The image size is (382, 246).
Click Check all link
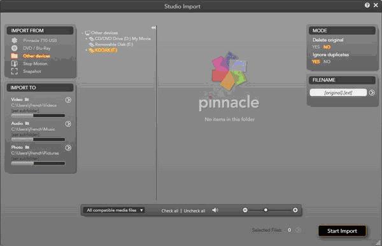(x=170, y=210)
